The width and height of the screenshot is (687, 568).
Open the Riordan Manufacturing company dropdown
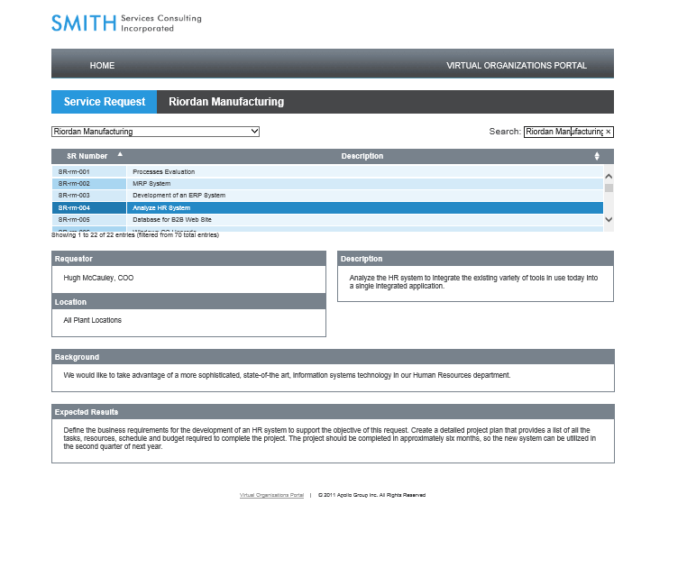[156, 132]
